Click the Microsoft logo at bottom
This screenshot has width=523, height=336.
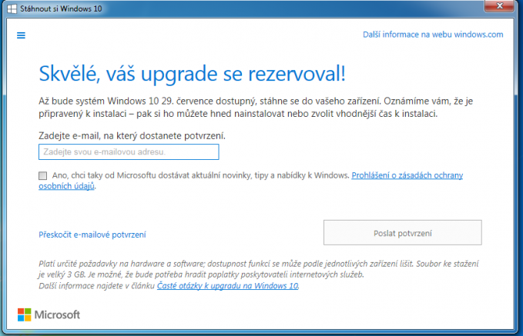[49, 314]
